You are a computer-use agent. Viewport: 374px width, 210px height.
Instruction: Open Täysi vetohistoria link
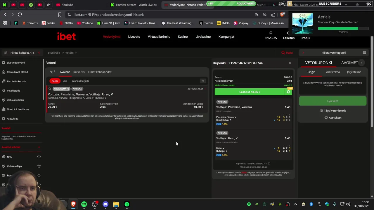pyautogui.click(x=333, y=111)
